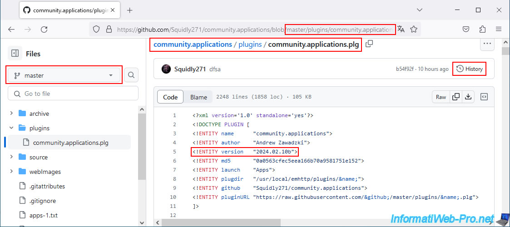
Task: Switch to the Blame tab
Action: 198,97
